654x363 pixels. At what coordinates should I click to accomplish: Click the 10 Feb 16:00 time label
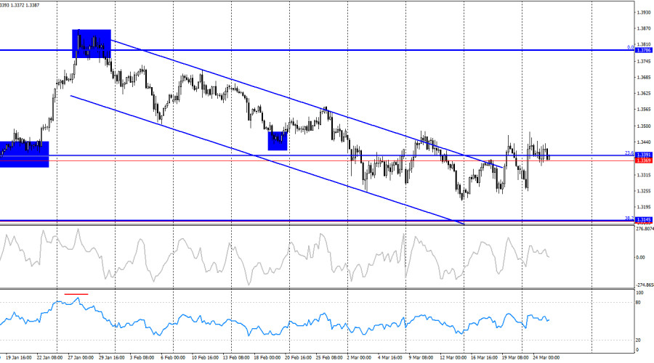[x=205, y=358]
